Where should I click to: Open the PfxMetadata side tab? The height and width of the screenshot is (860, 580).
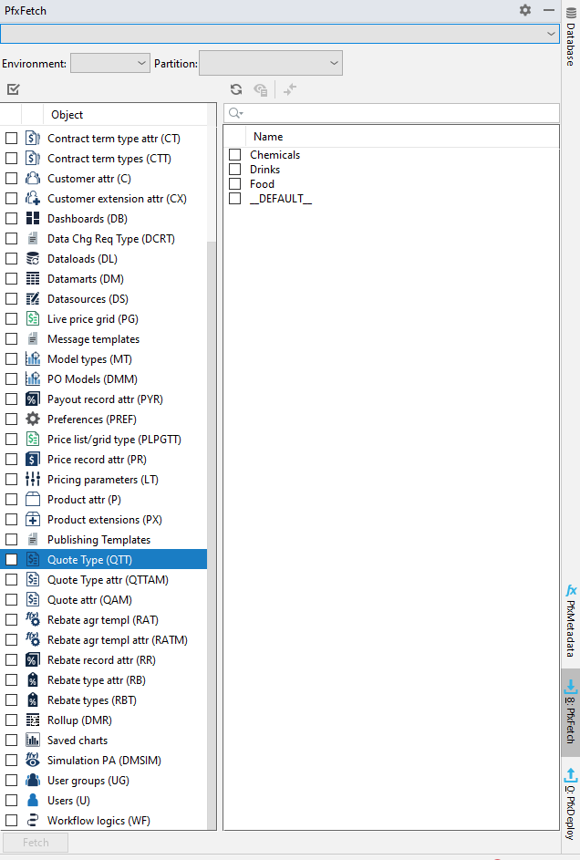(x=571, y=622)
